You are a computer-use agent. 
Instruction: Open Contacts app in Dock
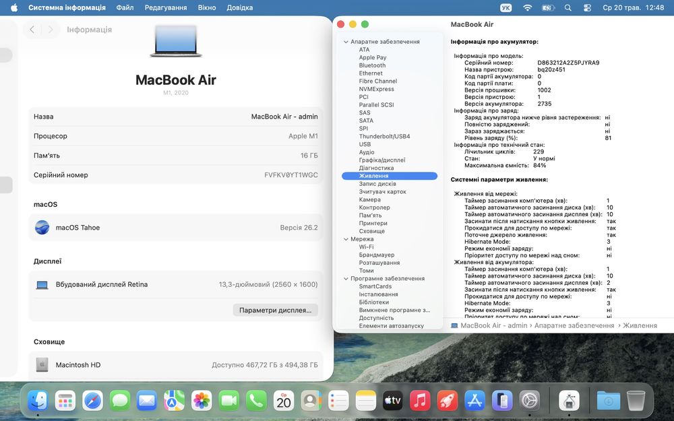311,401
